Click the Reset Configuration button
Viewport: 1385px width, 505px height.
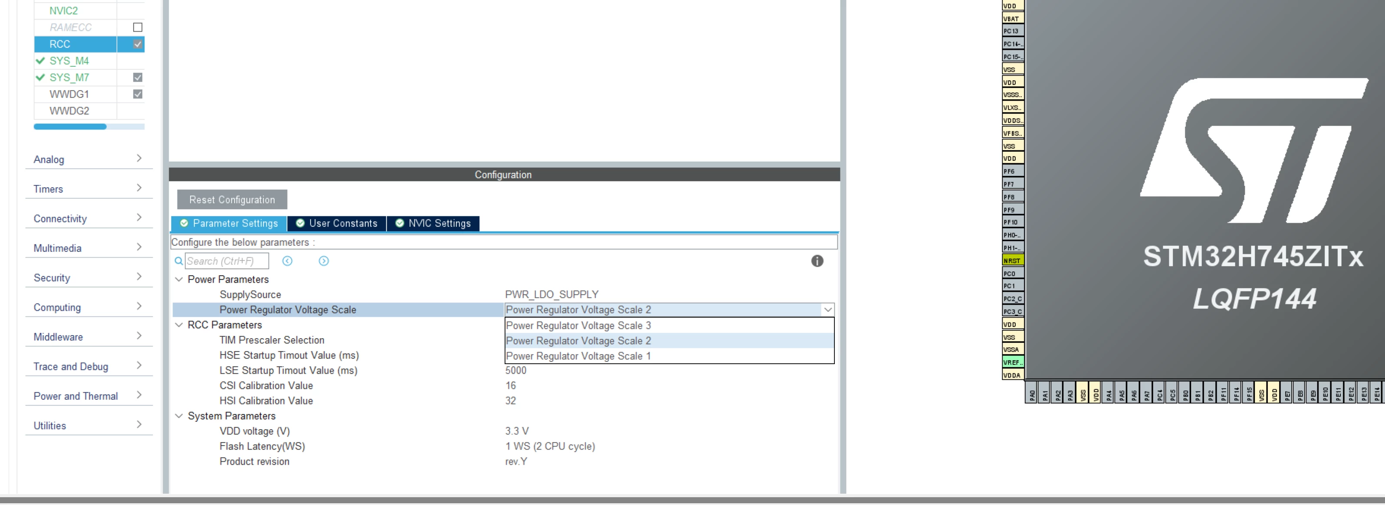tap(232, 200)
